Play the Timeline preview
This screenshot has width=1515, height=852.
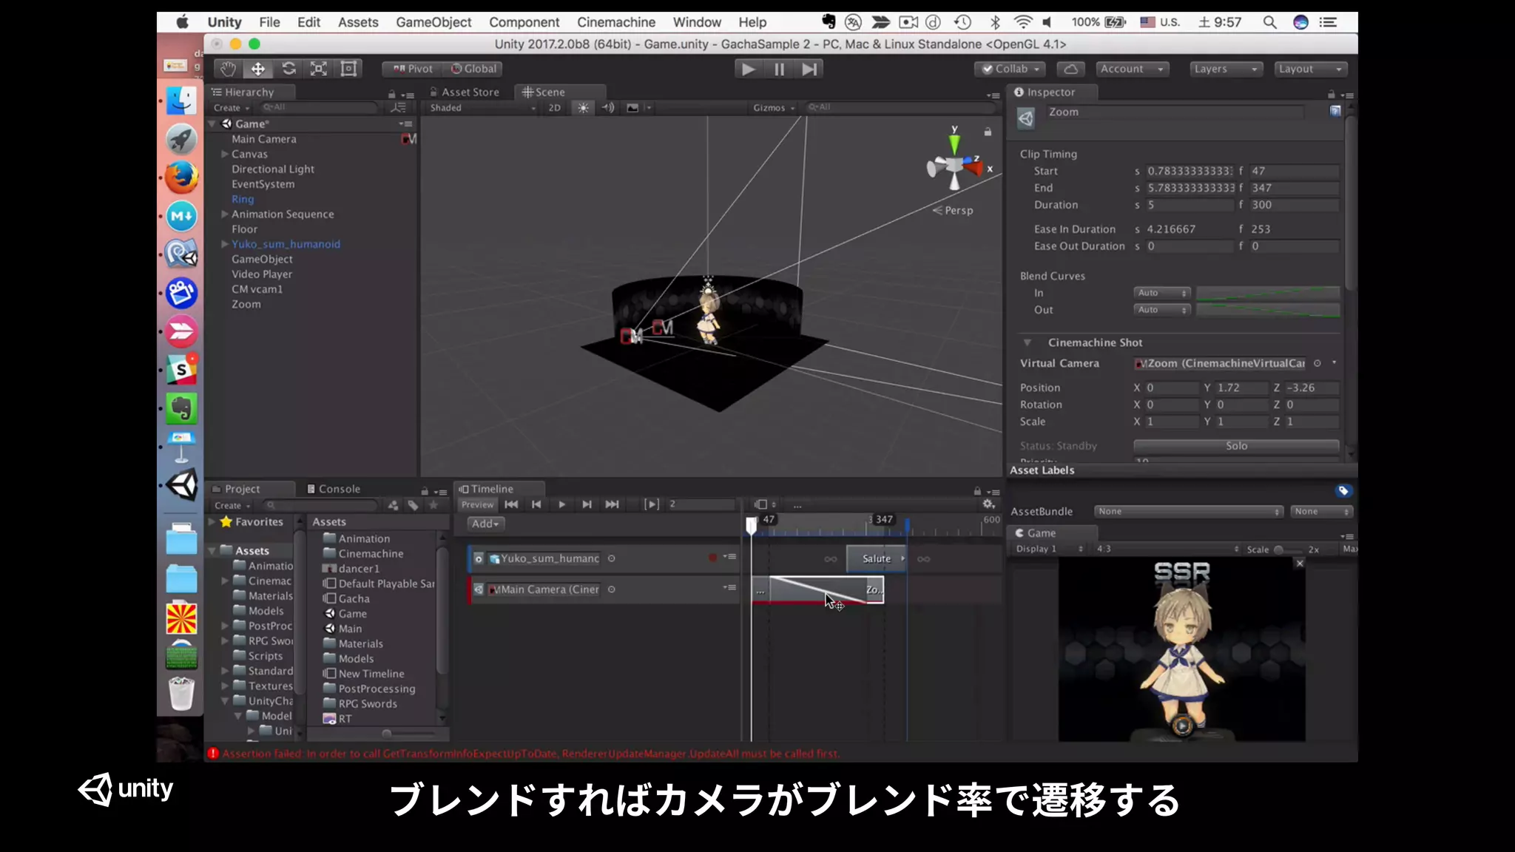[561, 504]
